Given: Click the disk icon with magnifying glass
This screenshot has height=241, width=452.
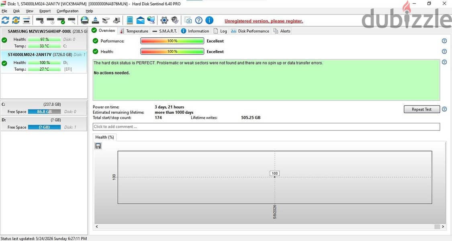Looking at the screenshot, I should 72,20.
